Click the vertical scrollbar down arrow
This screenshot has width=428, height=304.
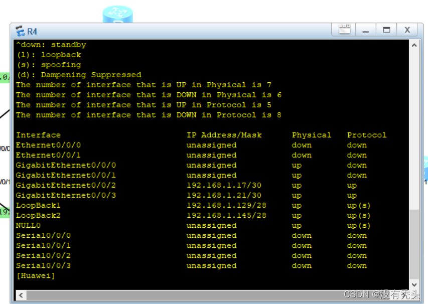click(414, 284)
